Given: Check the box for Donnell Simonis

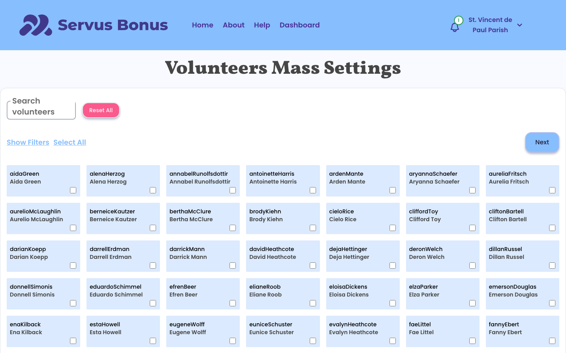Looking at the screenshot, I should (73, 303).
